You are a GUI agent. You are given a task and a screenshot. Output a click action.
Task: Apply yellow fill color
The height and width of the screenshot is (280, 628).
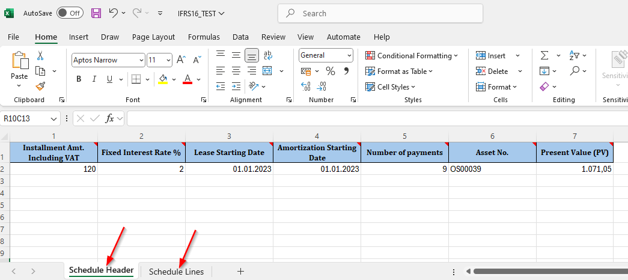pyautogui.click(x=163, y=79)
